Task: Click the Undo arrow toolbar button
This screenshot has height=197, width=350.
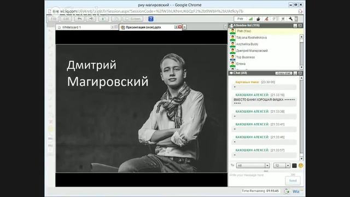Action: click(x=79, y=19)
